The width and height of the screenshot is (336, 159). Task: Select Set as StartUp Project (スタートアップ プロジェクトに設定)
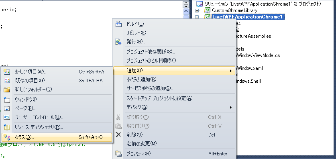pos(160,98)
